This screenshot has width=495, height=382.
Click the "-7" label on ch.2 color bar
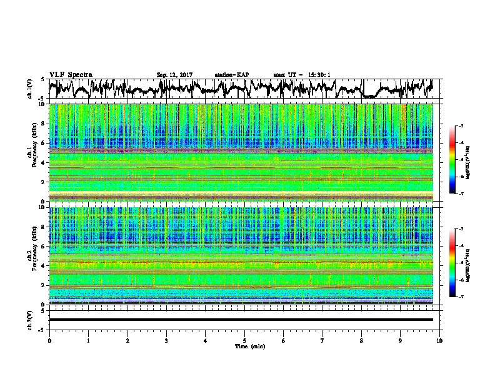(461, 296)
